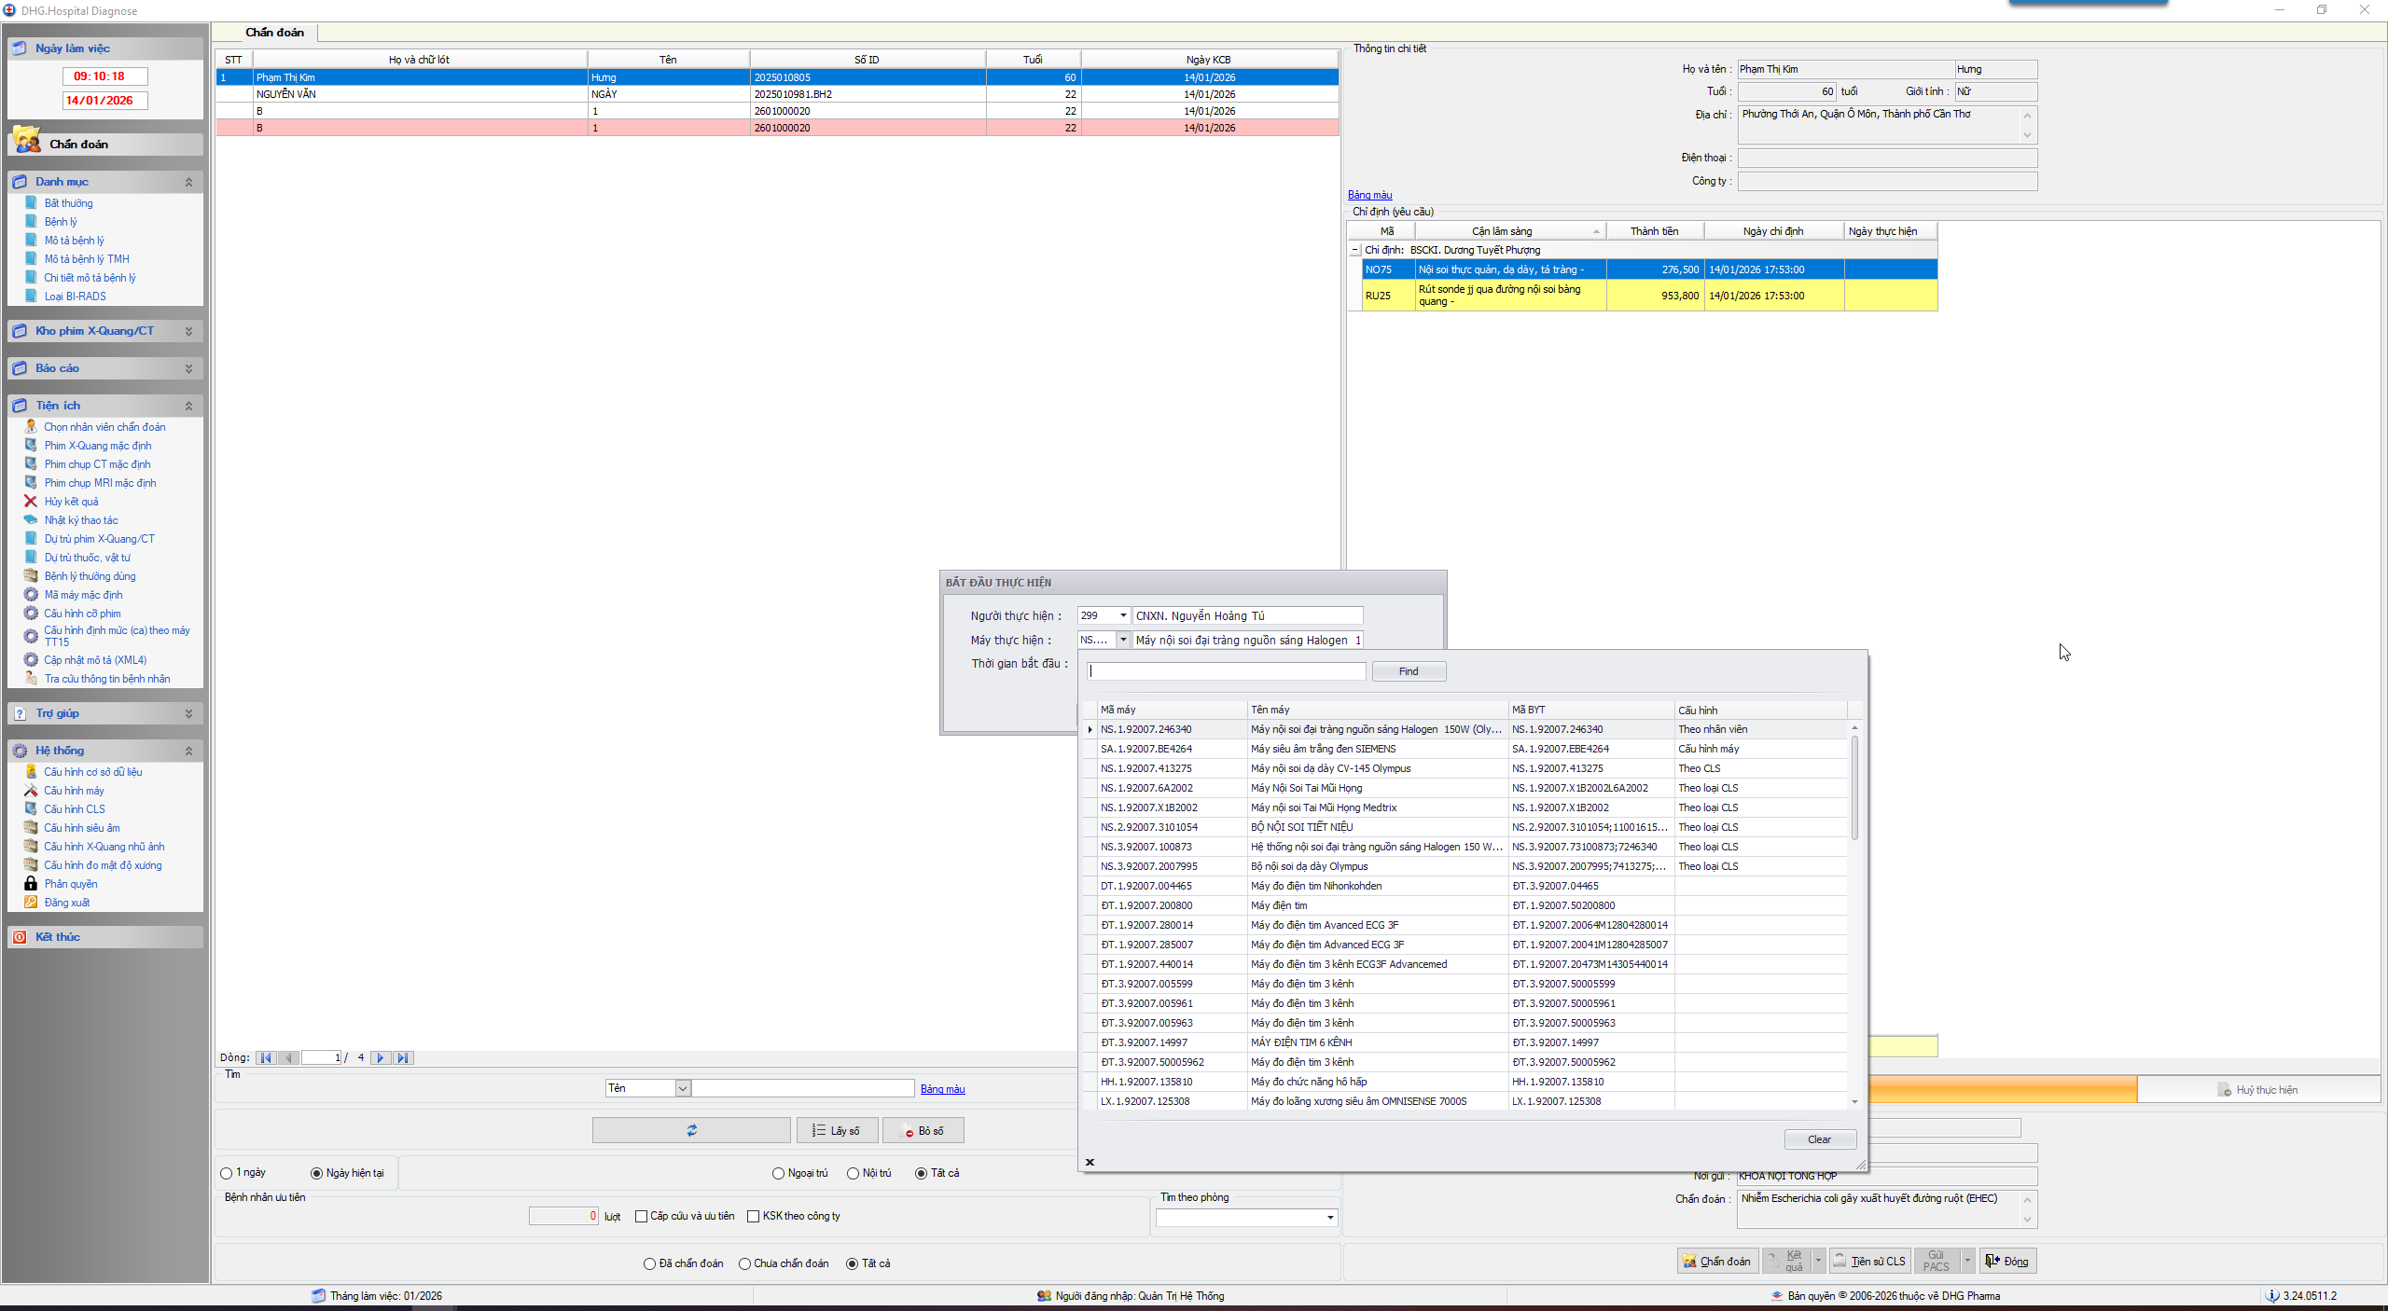Select the Nội trú radio button
Viewport: 2388px width, 1311px height.
click(x=853, y=1173)
